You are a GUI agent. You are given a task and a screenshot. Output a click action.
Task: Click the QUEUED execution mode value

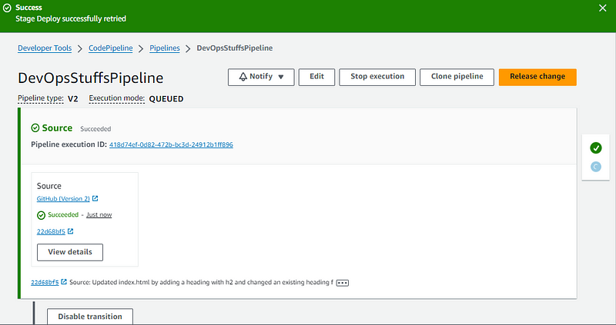[166, 99]
